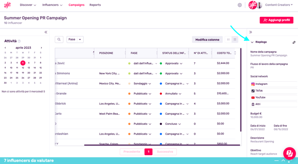This screenshot has height=164, width=298.
Task: Click the Restaurant Opening description text
Action: (x=262, y=142)
